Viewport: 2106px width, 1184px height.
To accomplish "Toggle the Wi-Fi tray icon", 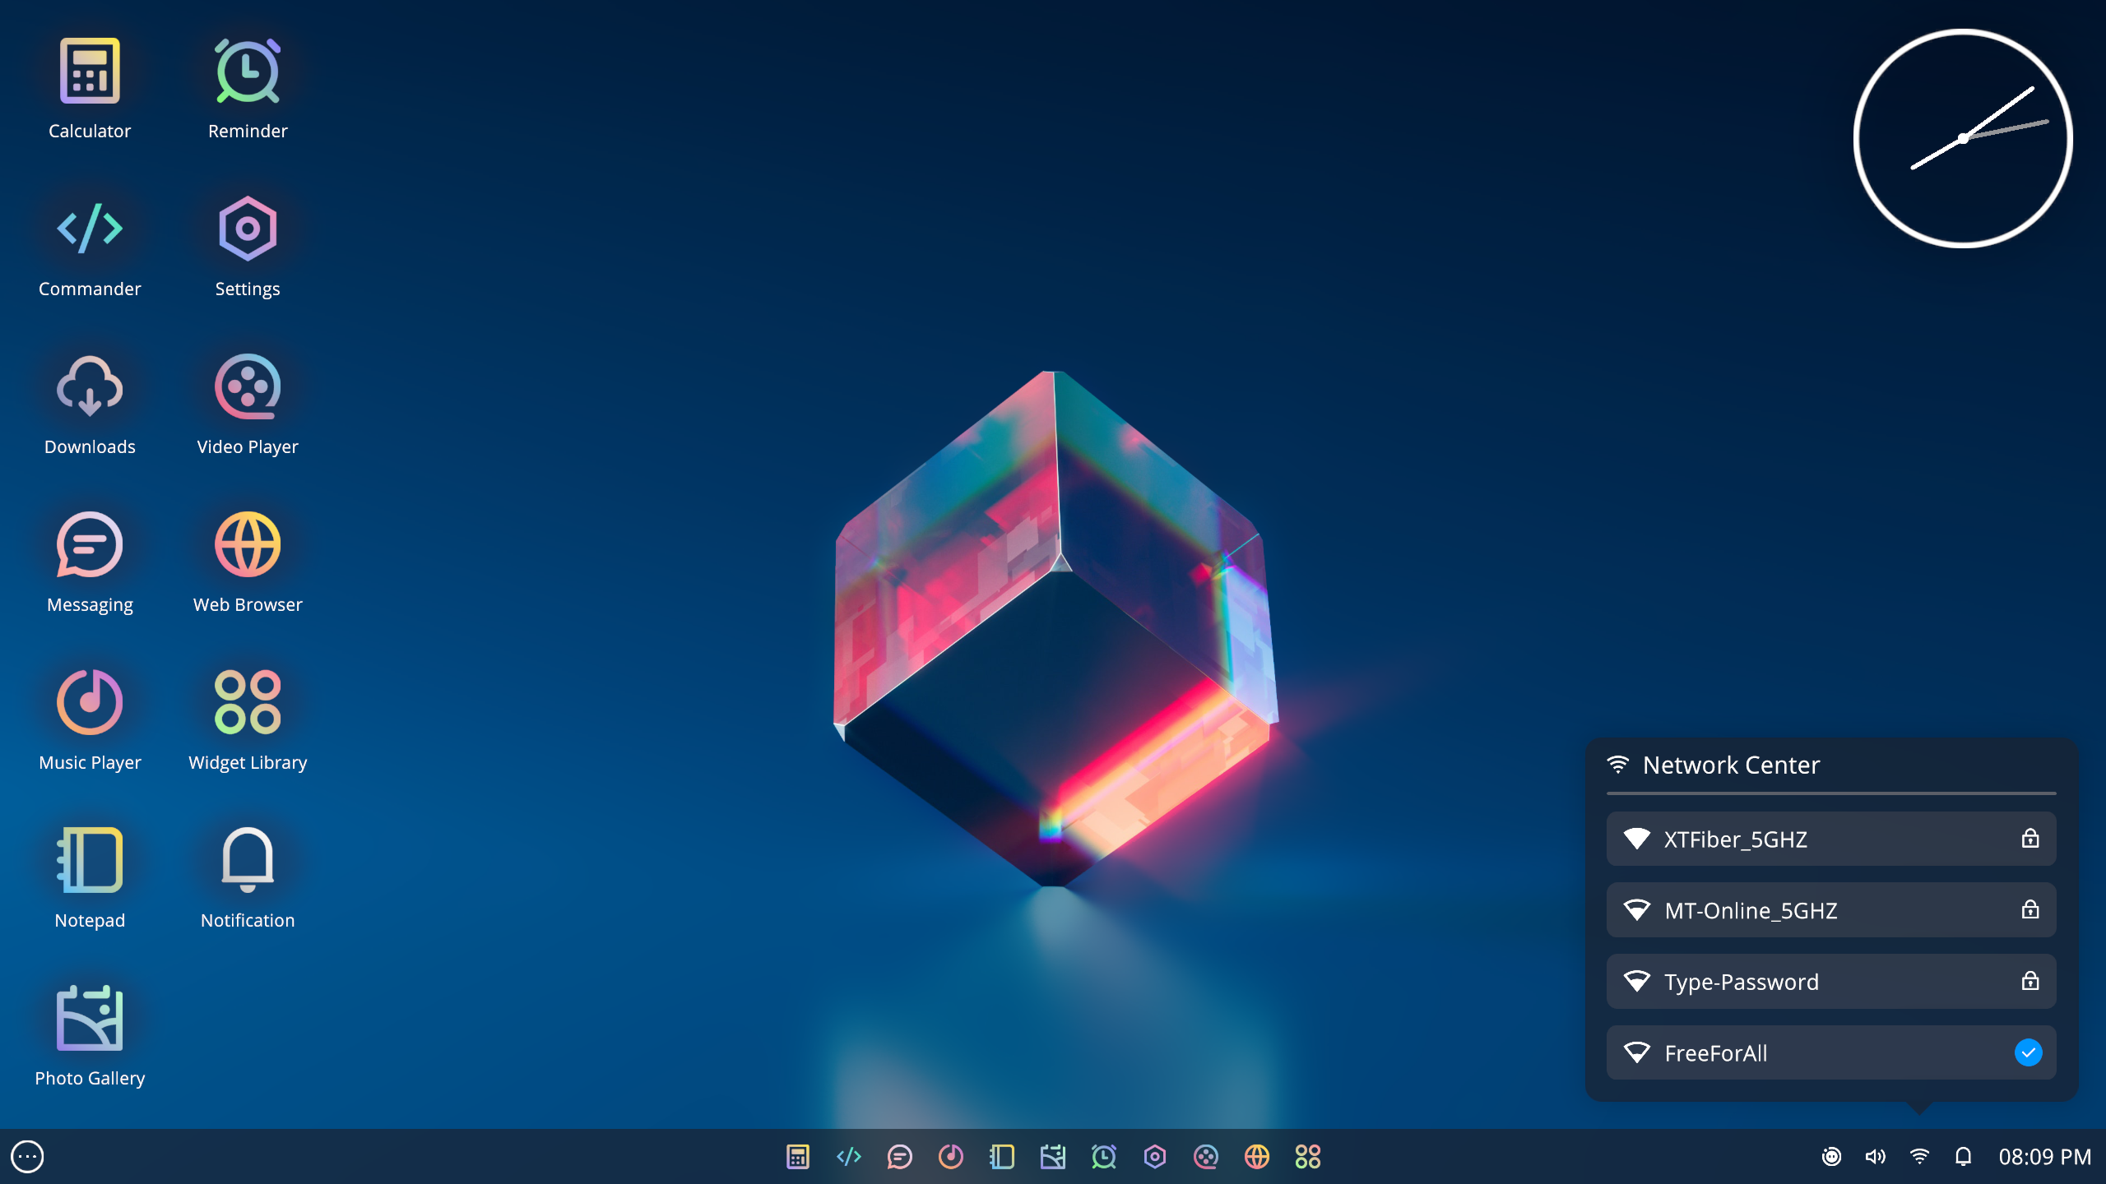I will click(1919, 1157).
